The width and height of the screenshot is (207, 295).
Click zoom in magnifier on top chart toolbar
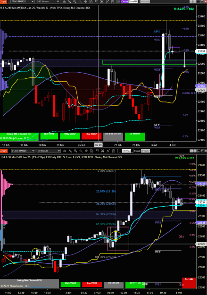[75, 1]
